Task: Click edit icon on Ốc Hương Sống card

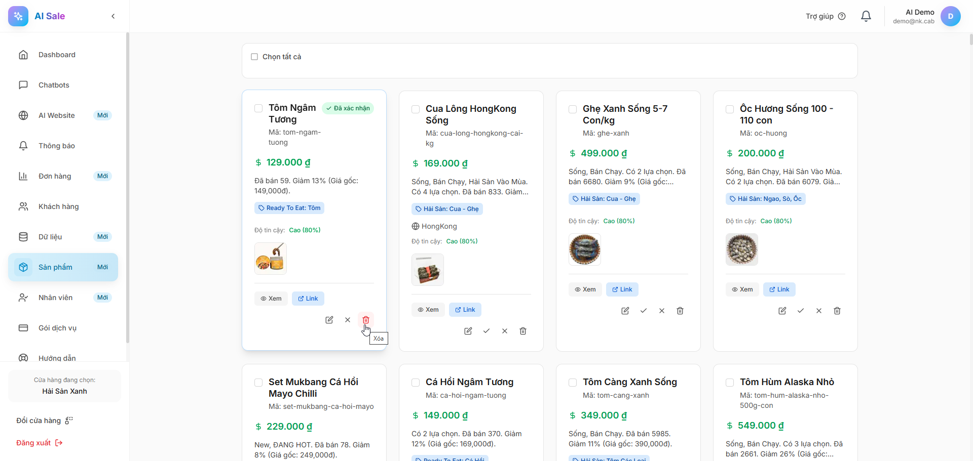Action: click(x=782, y=311)
